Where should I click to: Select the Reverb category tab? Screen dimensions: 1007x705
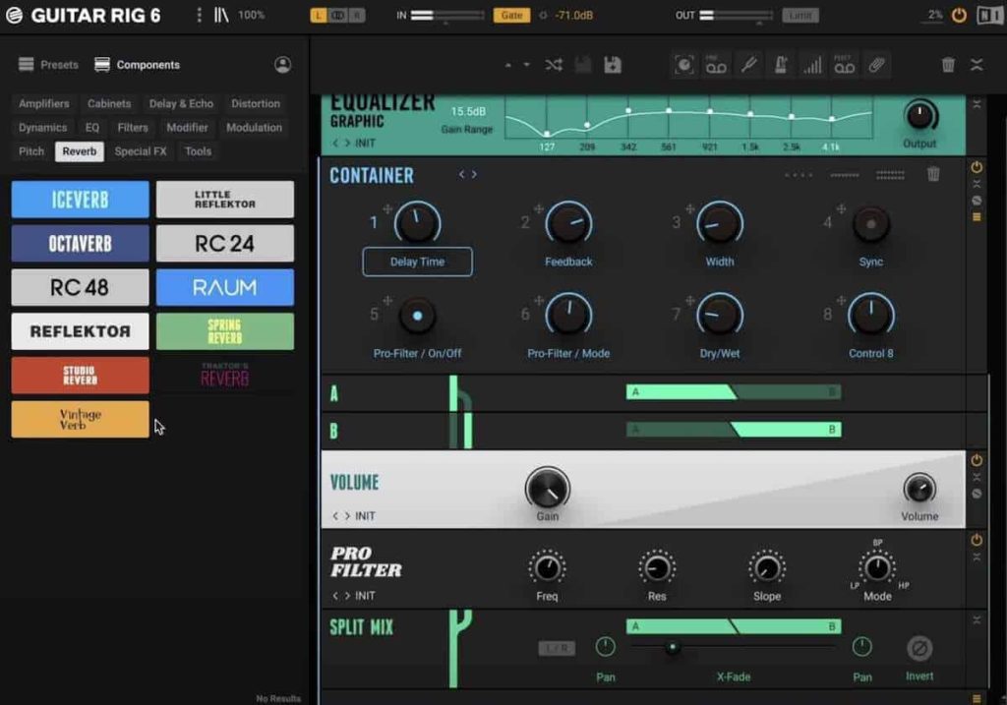click(79, 151)
